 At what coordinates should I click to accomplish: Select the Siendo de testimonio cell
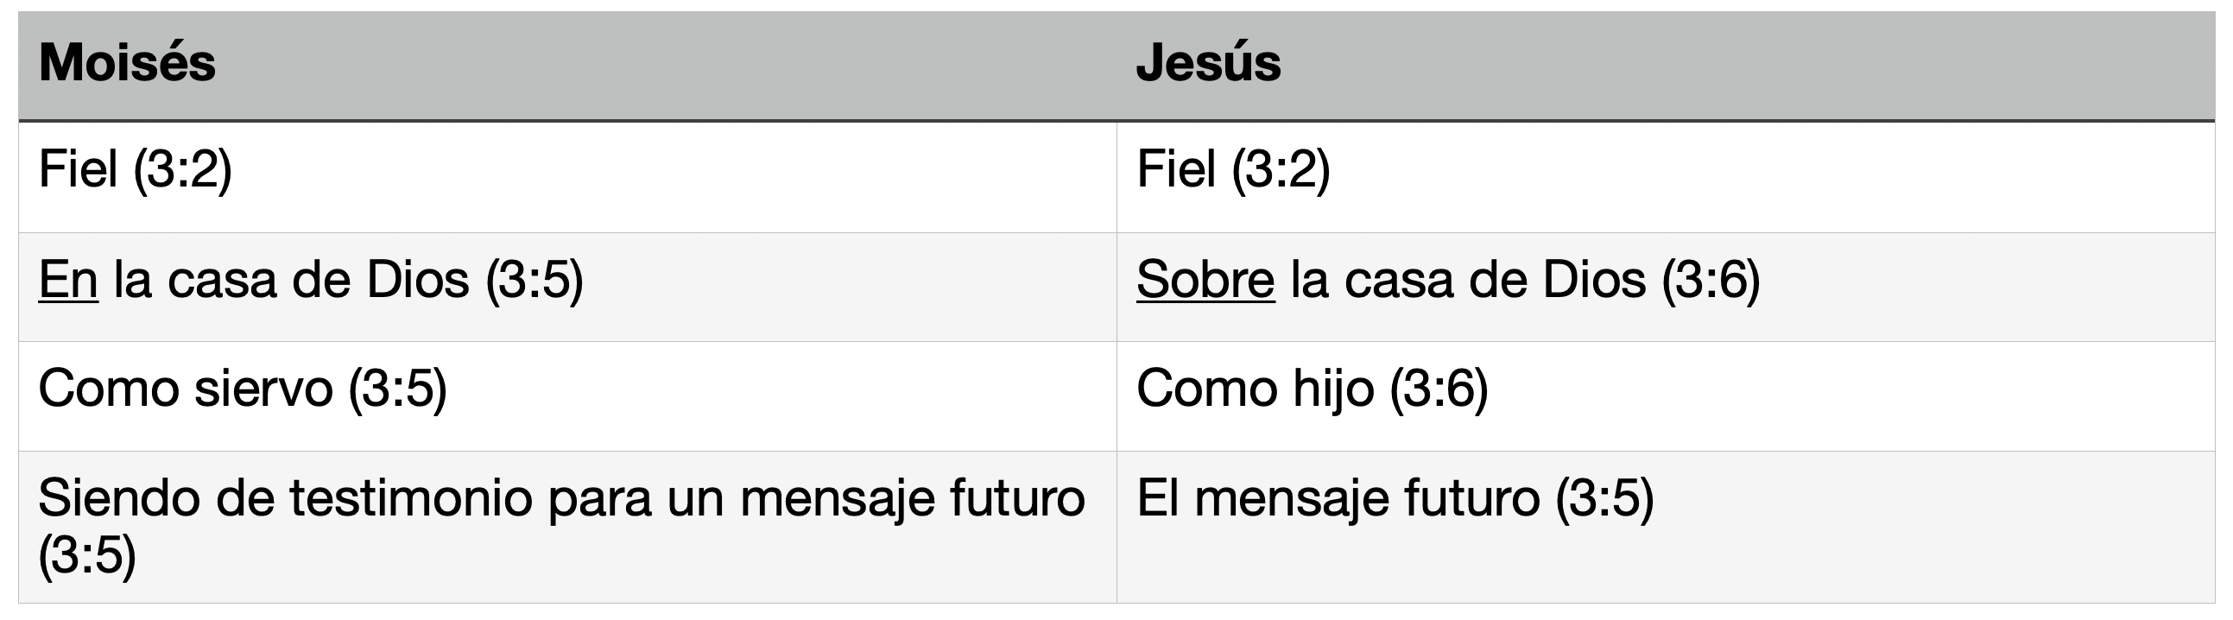tap(568, 528)
